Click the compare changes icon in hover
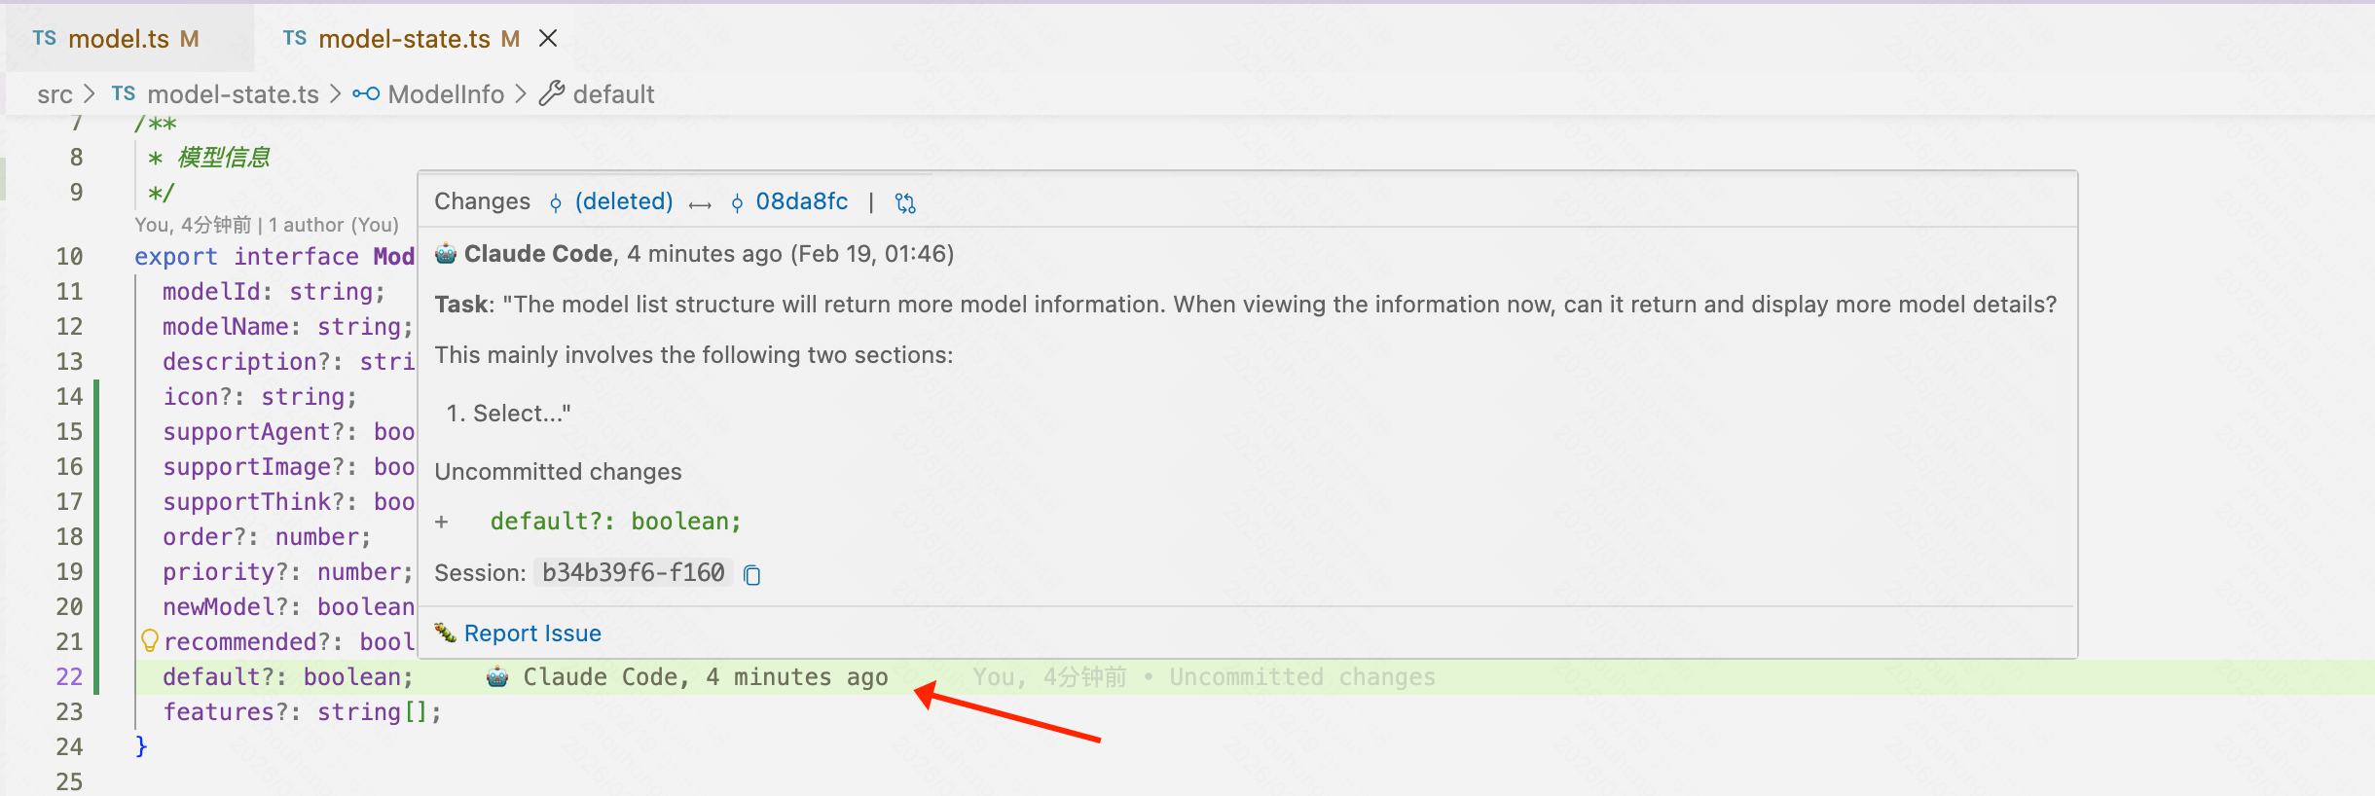Screen dimensions: 2375x796 click(905, 202)
